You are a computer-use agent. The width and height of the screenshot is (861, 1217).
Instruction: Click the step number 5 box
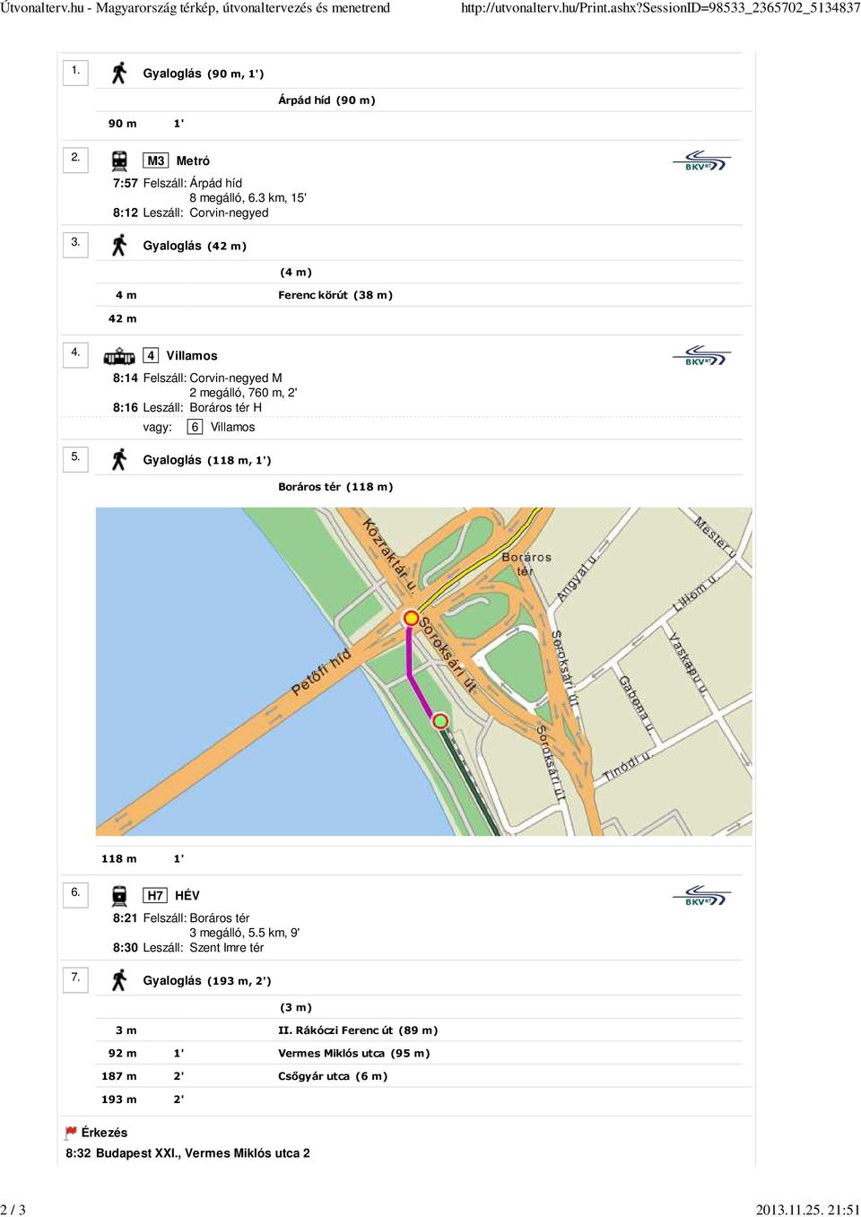75,457
